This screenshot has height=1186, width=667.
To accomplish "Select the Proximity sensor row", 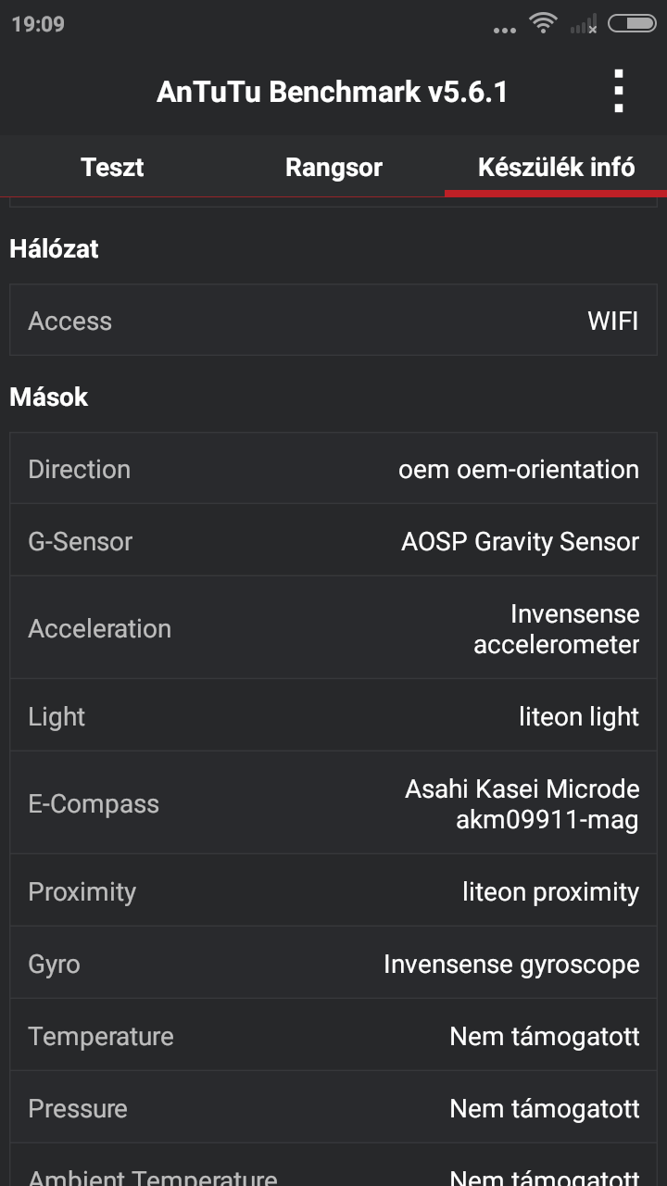I will (x=333, y=891).
